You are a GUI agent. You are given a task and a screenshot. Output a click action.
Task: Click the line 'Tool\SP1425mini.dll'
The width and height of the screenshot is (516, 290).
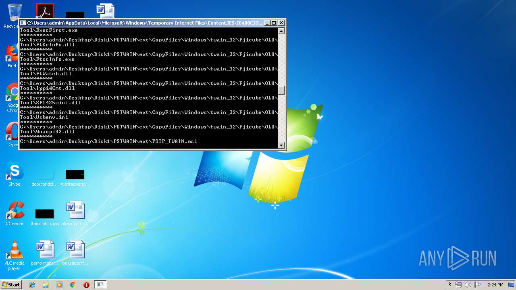(50, 103)
